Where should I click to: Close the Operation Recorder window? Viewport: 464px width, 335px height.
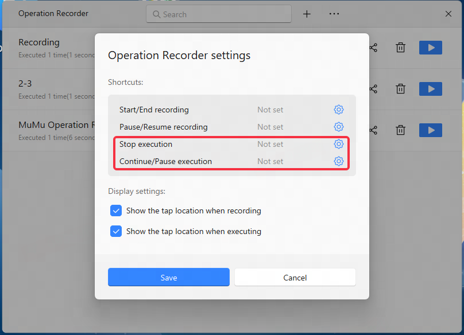[448, 14]
